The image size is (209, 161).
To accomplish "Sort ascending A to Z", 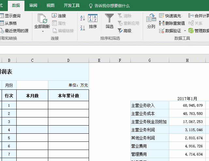I will (82, 18).
